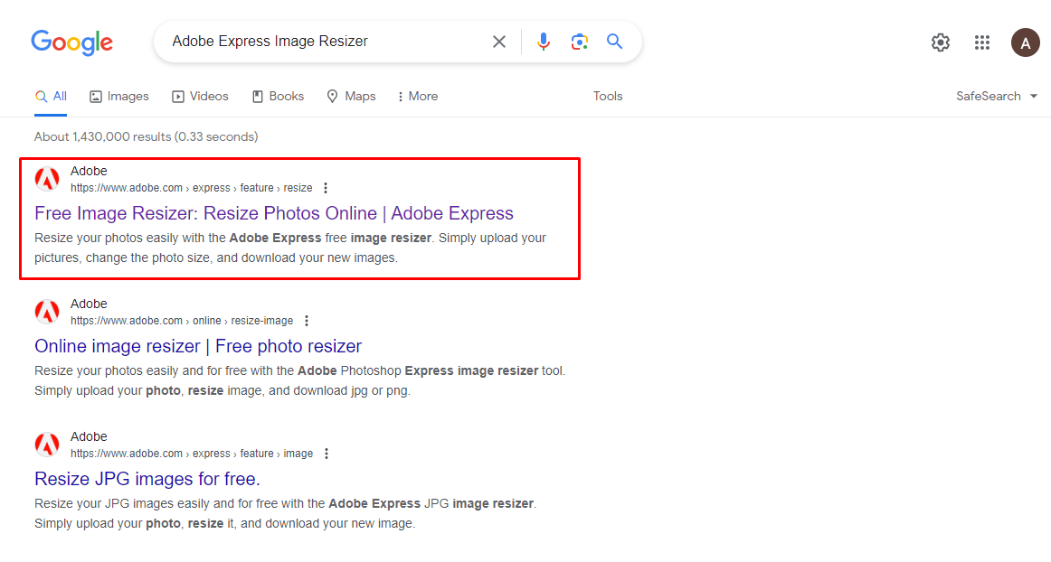Open Google apps grid
The width and height of the screenshot is (1051, 562).
coord(982,42)
